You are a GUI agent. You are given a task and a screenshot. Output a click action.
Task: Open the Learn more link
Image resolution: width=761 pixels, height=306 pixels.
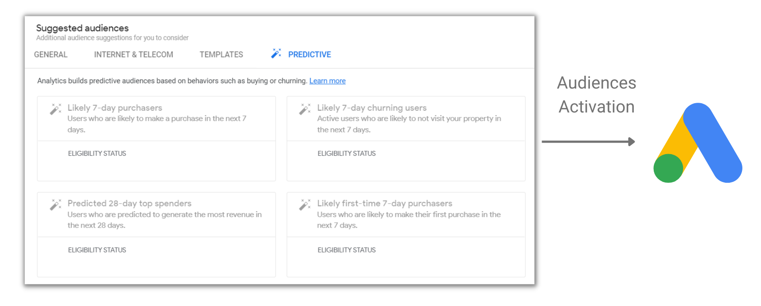(x=328, y=81)
